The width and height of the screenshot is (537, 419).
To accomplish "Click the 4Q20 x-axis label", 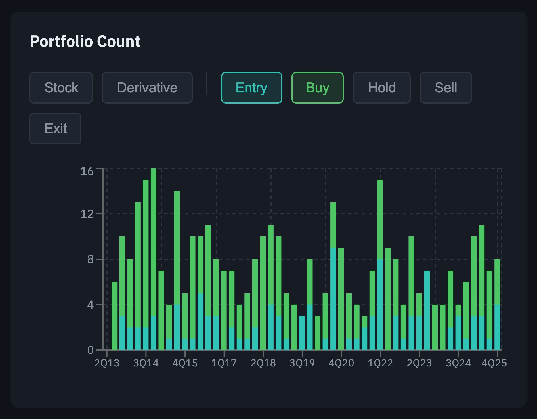I will click(x=341, y=363).
